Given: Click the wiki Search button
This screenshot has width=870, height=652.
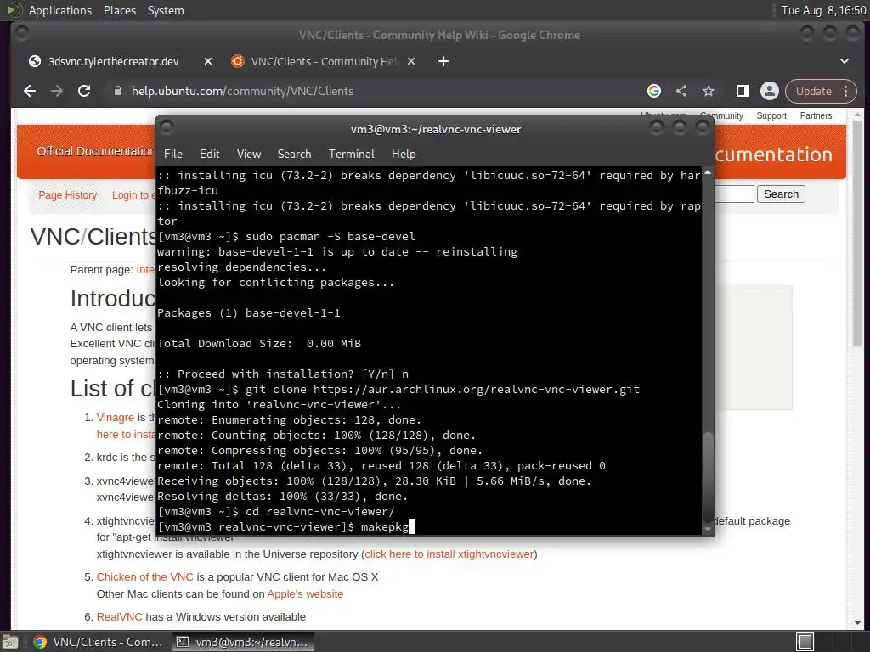Looking at the screenshot, I should [782, 194].
